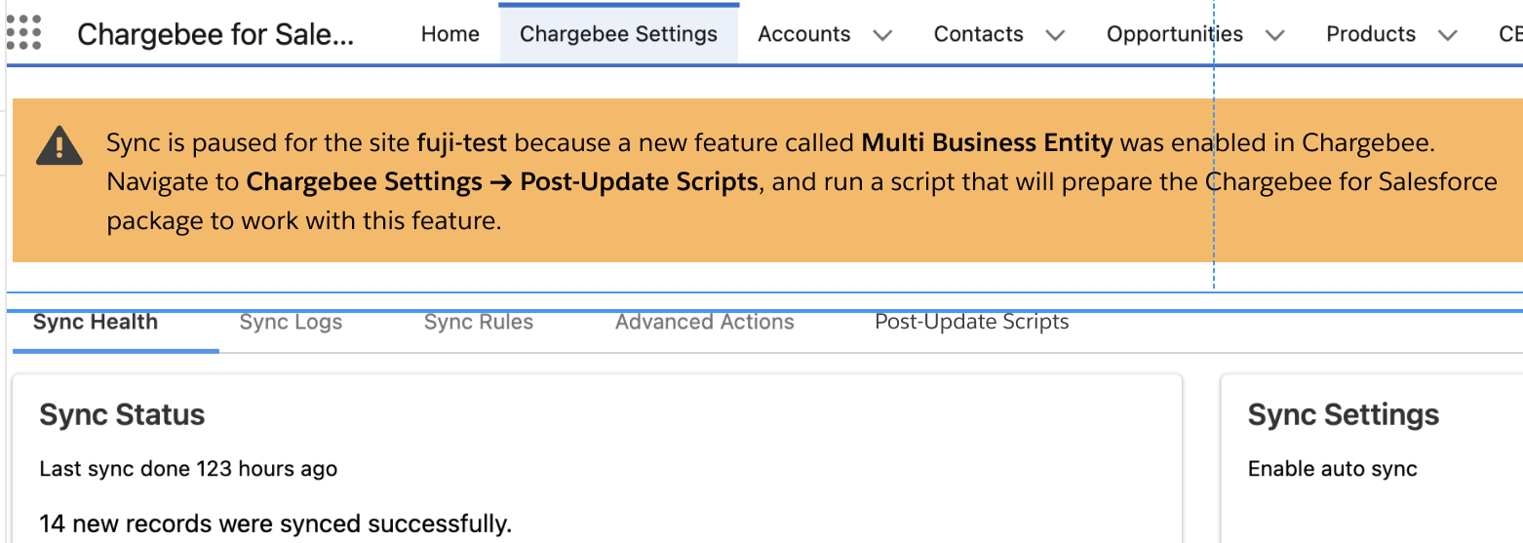Open the Products tab
Viewport: 1523px width, 543px height.
point(1370,34)
